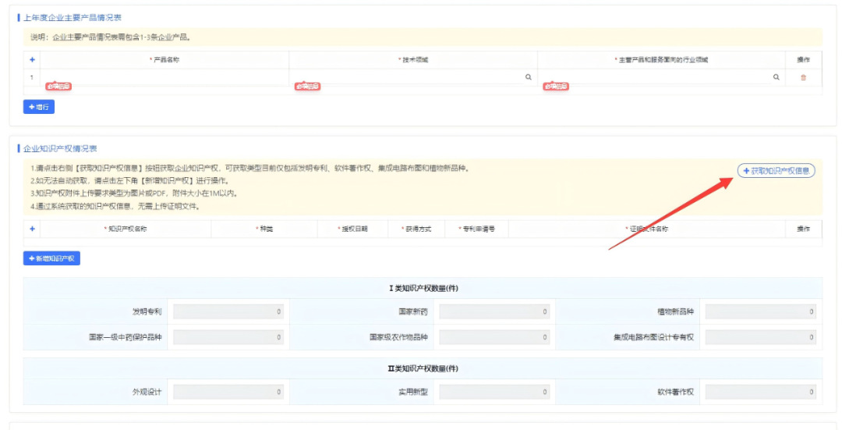Select the 发明专利 count field
The image size is (842, 430).
pos(228,312)
